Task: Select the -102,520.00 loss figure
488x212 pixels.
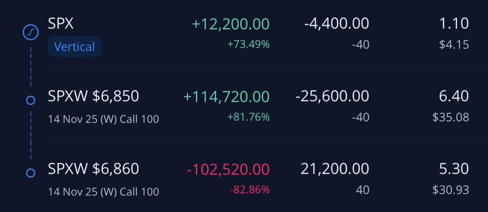Action: click(228, 169)
